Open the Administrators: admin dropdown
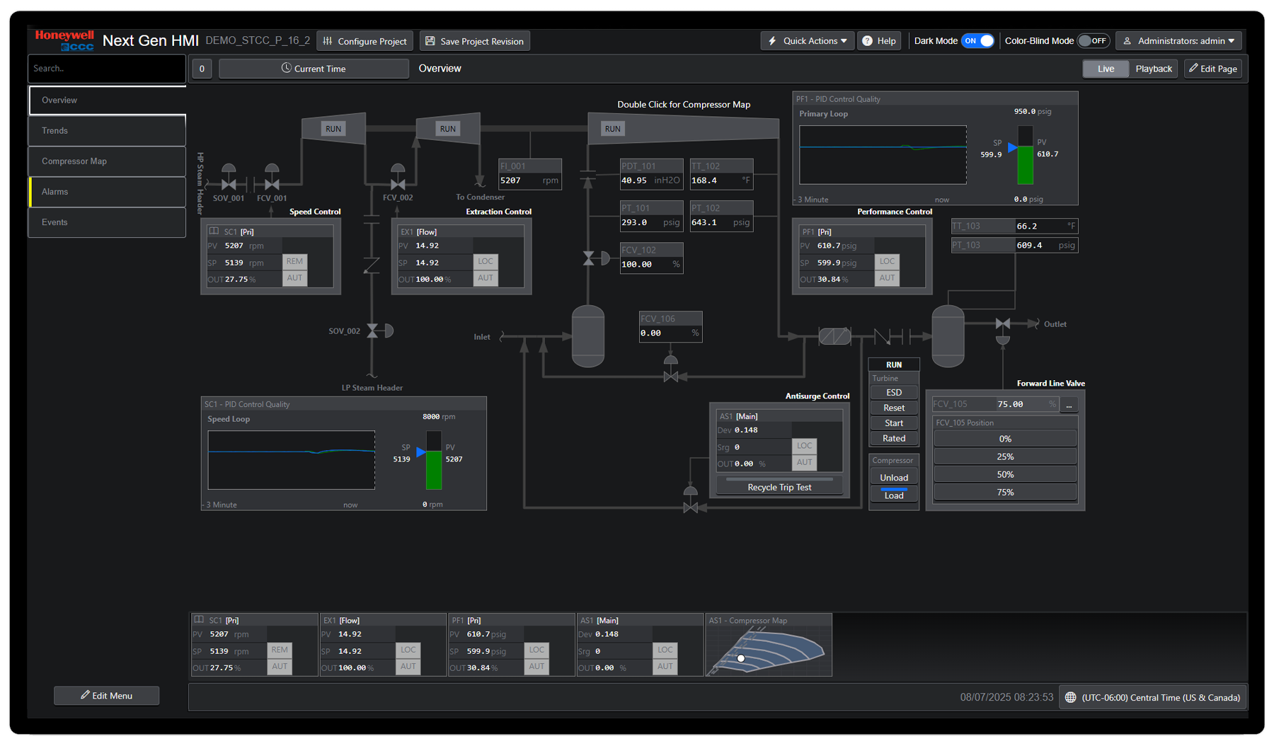The width and height of the screenshot is (1274, 746). 1230,40
